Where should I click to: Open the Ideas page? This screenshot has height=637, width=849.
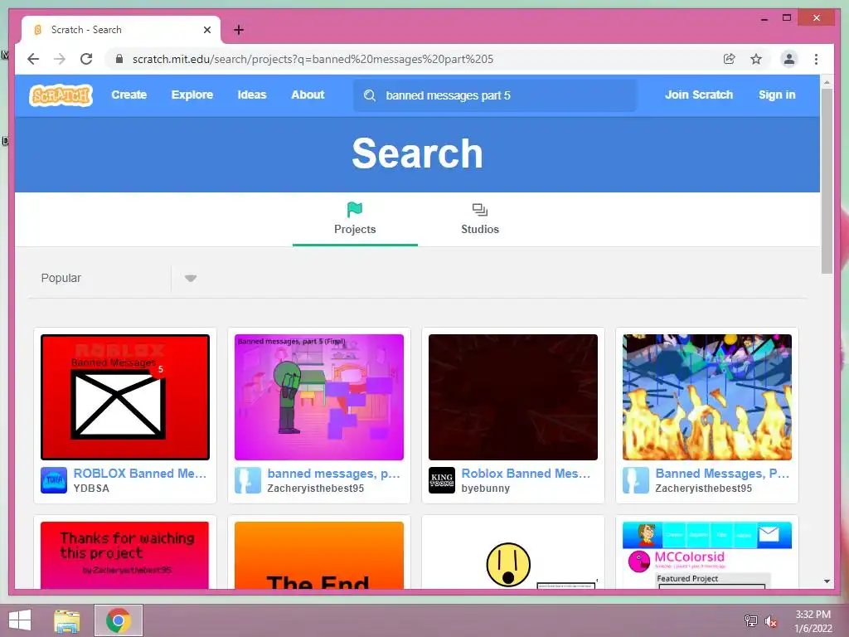(252, 95)
